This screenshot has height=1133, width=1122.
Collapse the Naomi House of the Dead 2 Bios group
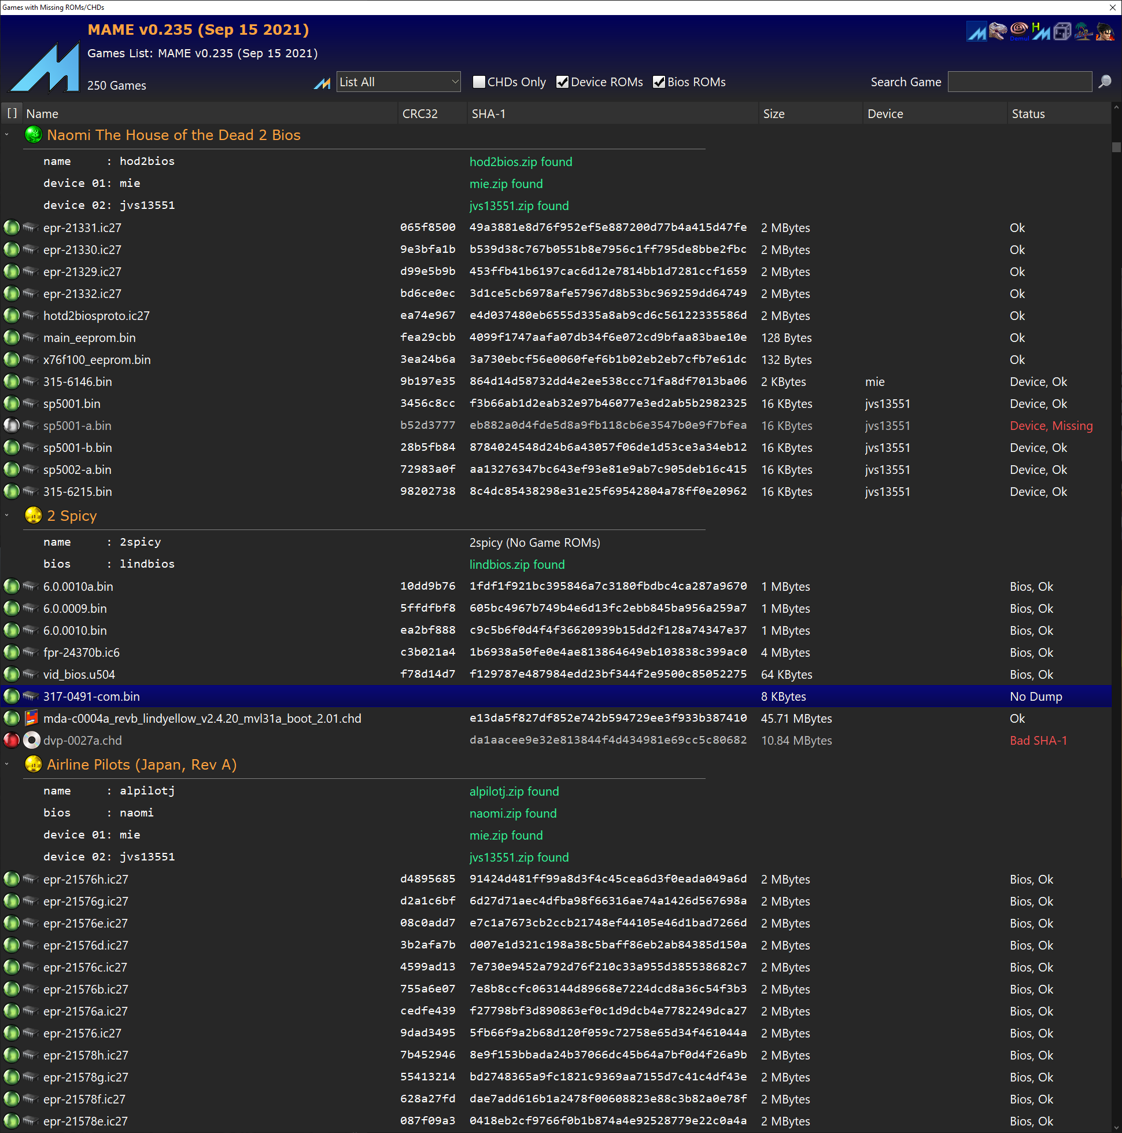click(7, 135)
